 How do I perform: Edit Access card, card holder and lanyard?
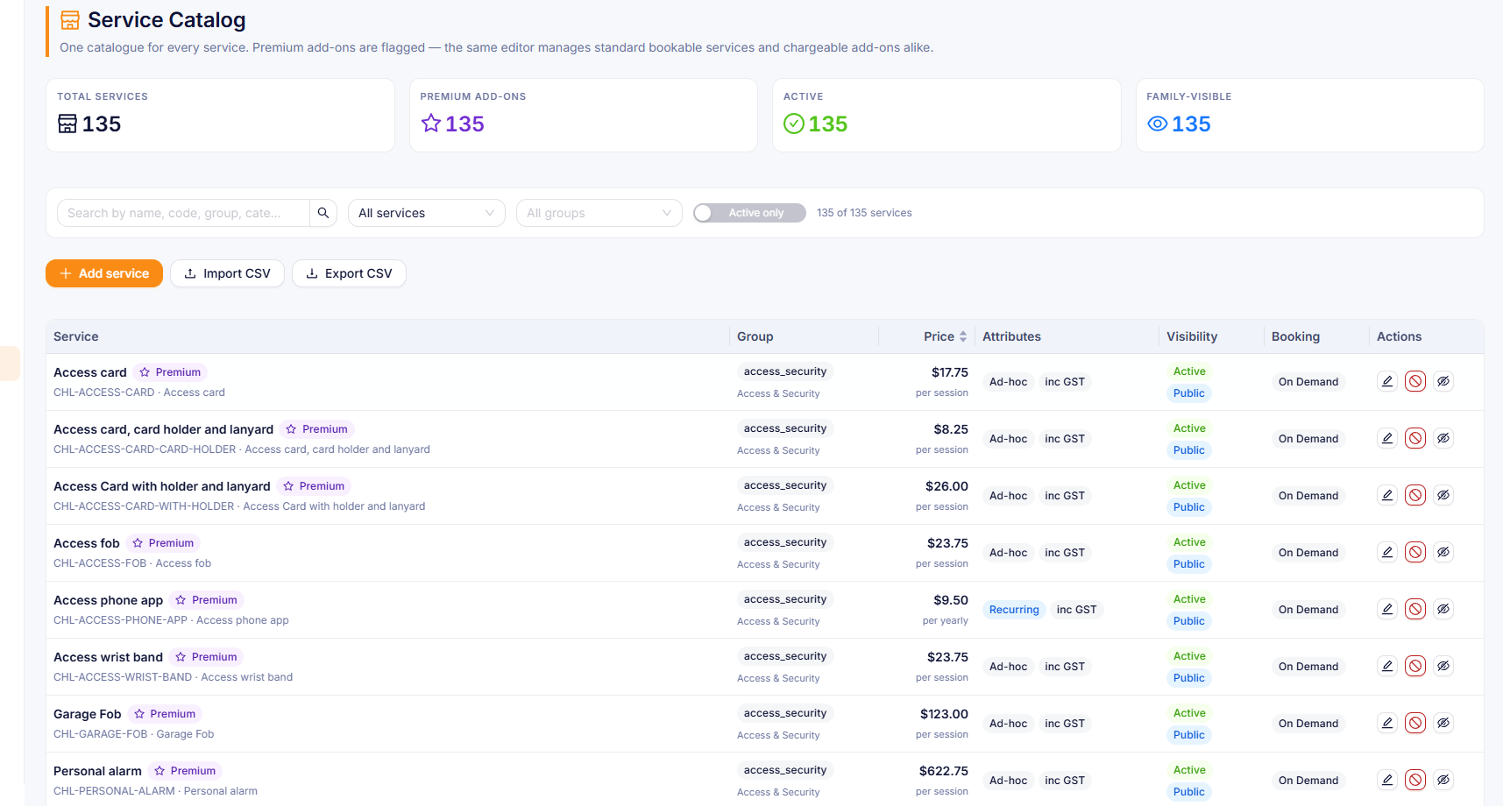tap(1387, 438)
